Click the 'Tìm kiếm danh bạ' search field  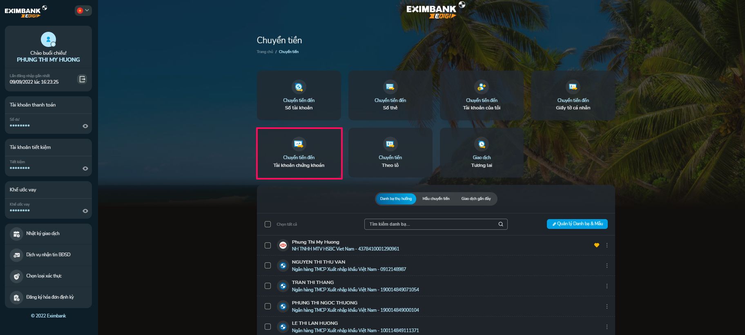(x=436, y=224)
